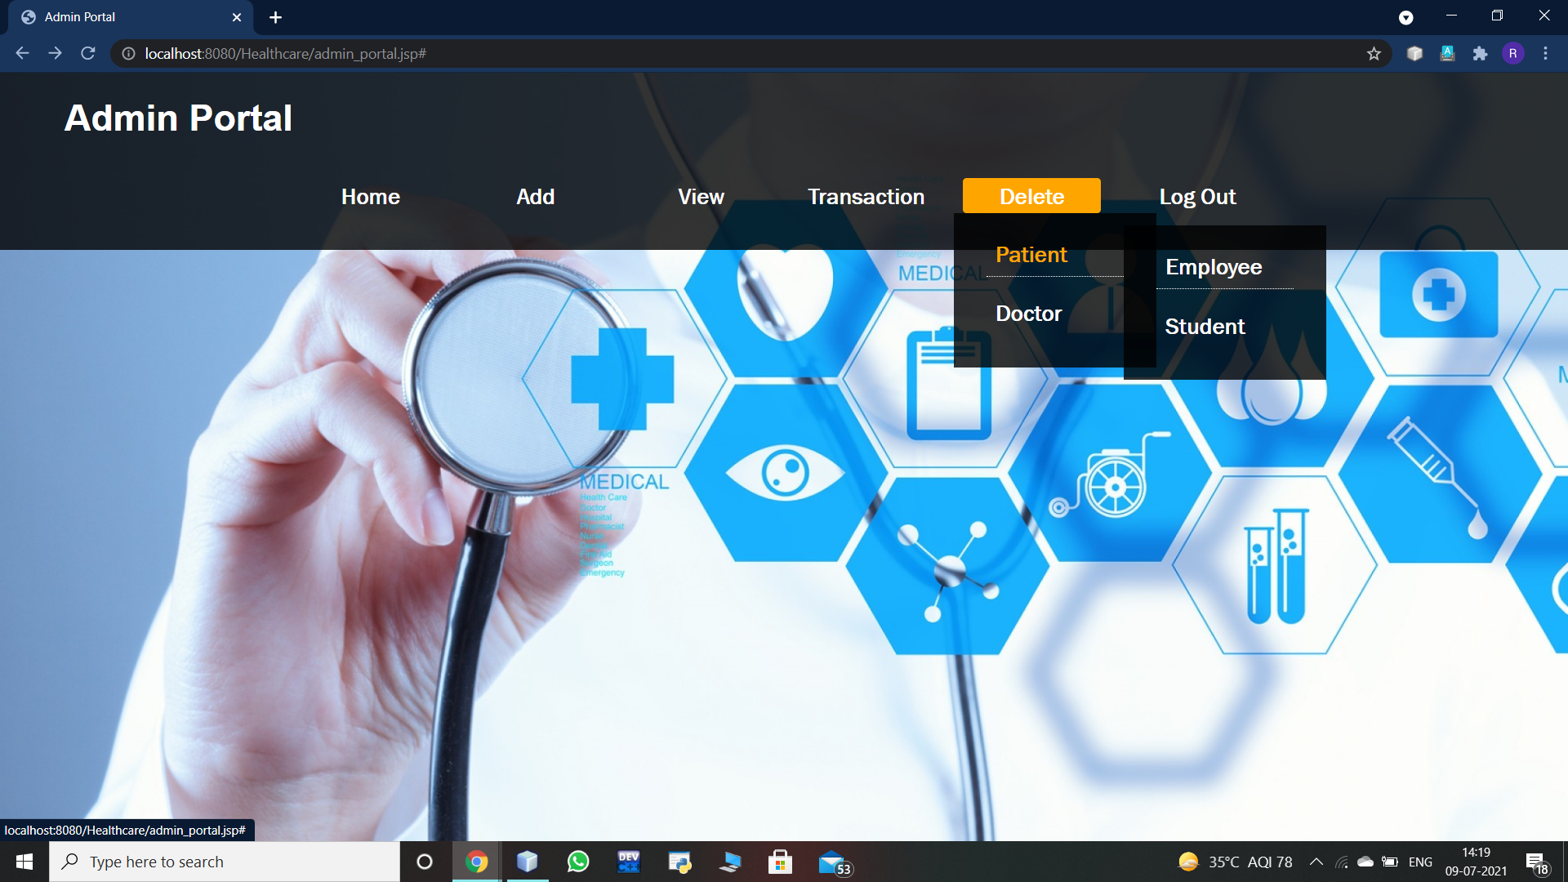Click the Admin Portal heading
The image size is (1568, 882).
(178, 118)
